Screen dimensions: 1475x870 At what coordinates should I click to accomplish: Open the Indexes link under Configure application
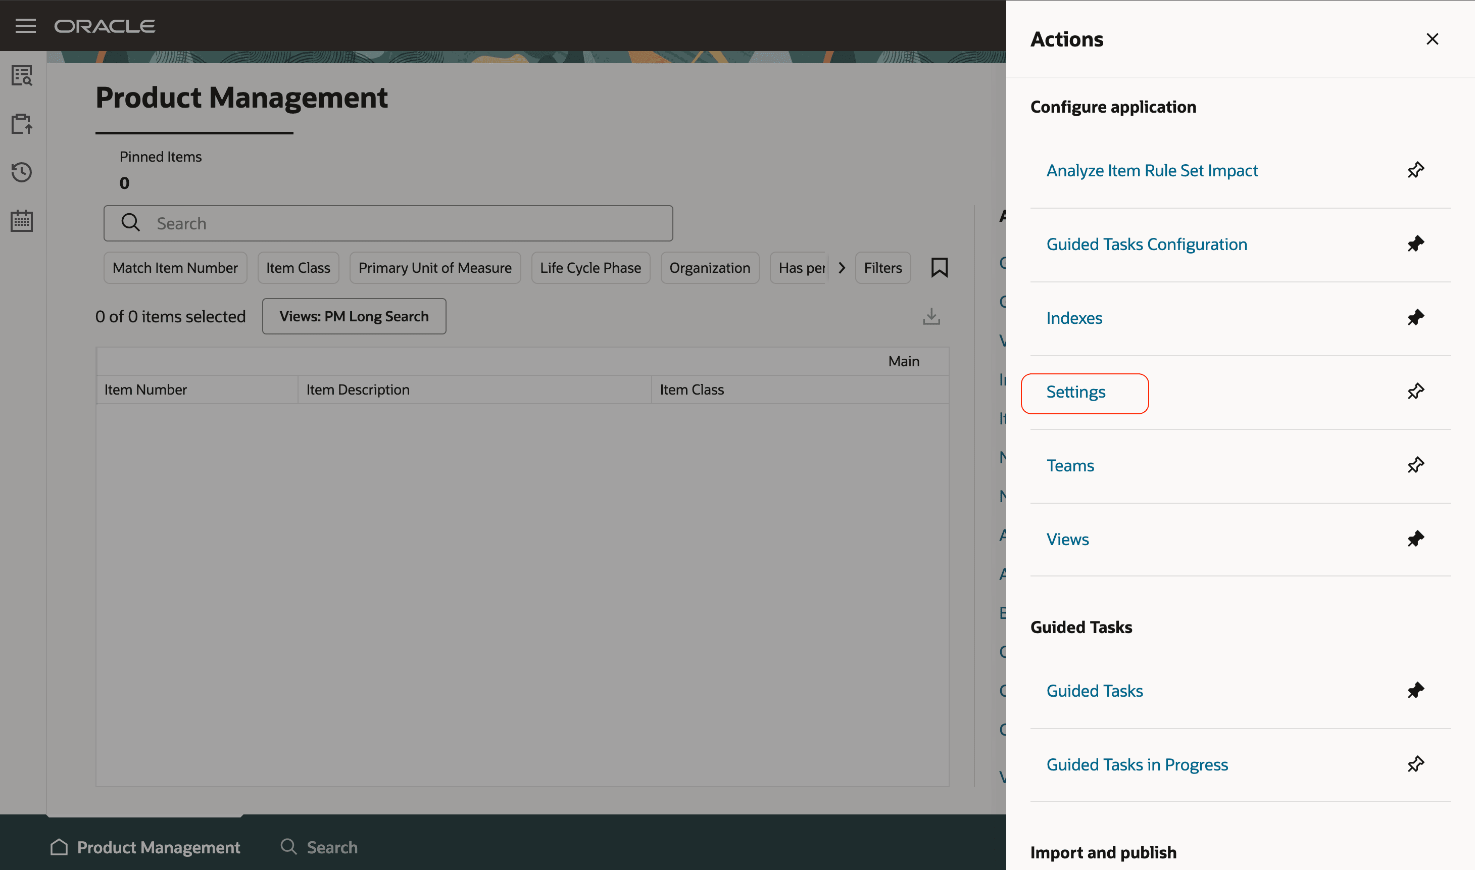[x=1073, y=318]
